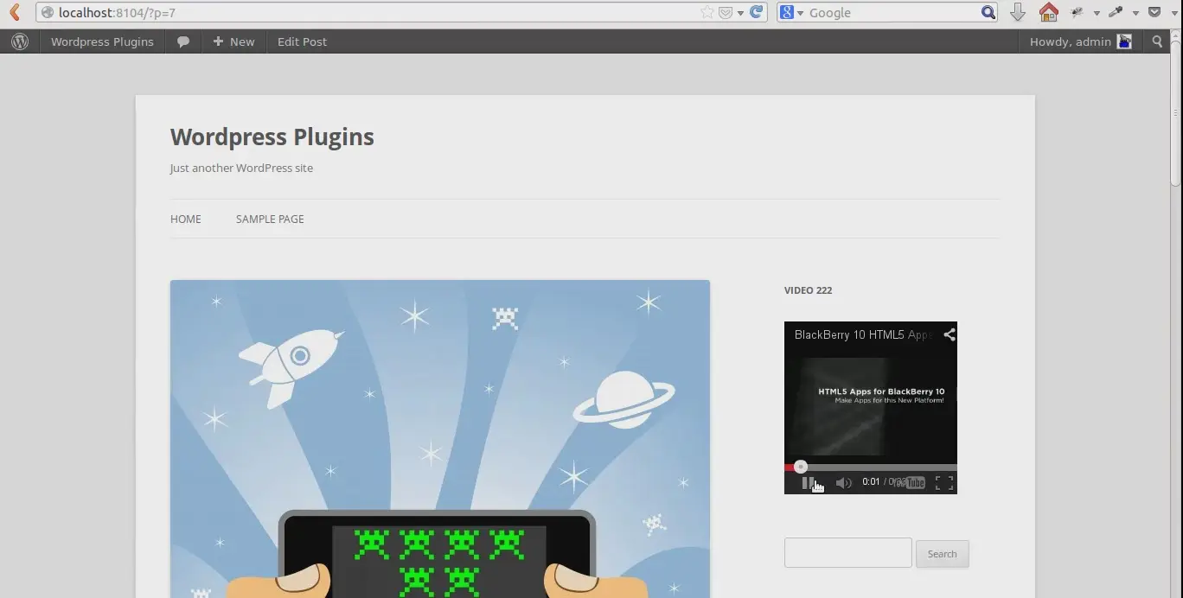Screen dimensions: 1183x598
Task: Bookmark this page with the star icon
Action: tap(707, 13)
